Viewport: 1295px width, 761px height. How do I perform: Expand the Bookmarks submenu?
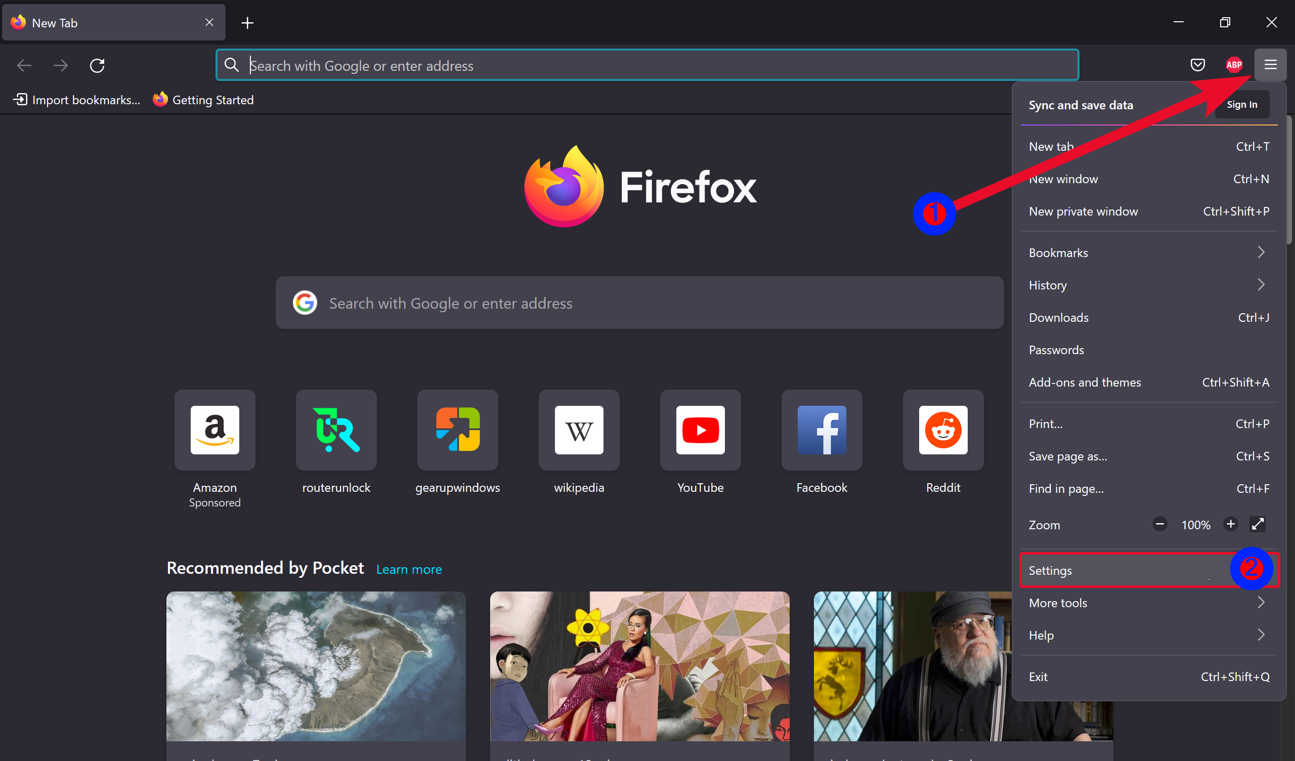[x=1148, y=252]
